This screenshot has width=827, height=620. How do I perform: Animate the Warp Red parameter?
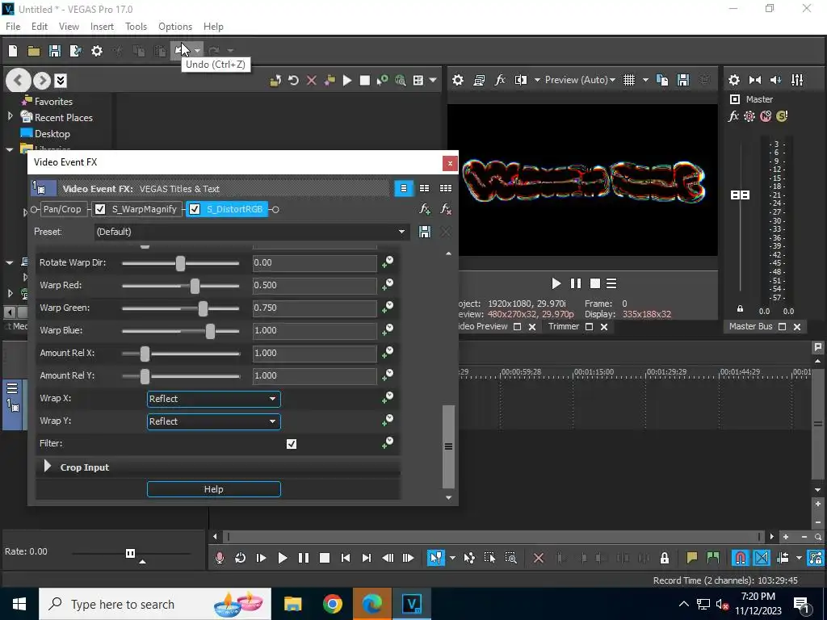(x=388, y=285)
